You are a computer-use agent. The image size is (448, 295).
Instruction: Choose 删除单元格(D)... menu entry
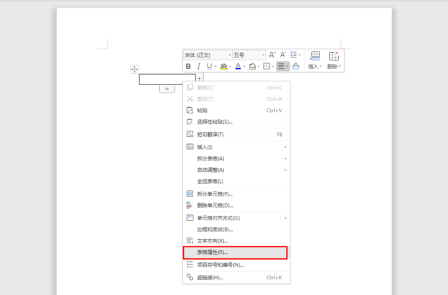[236, 205]
